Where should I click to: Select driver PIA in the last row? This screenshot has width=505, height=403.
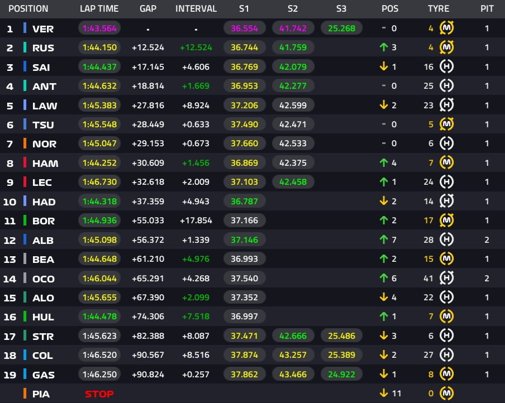(x=41, y=394)
